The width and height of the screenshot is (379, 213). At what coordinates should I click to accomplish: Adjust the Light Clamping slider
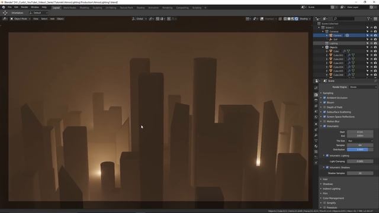pos(360,162)
